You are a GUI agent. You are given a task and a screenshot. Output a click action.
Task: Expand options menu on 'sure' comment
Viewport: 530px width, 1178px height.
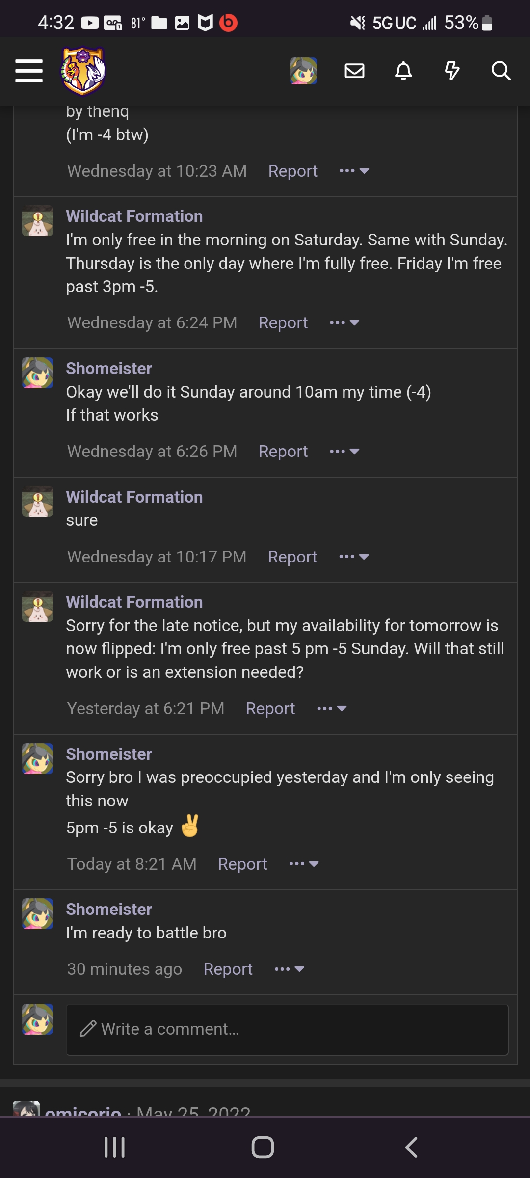click(354, 557)
